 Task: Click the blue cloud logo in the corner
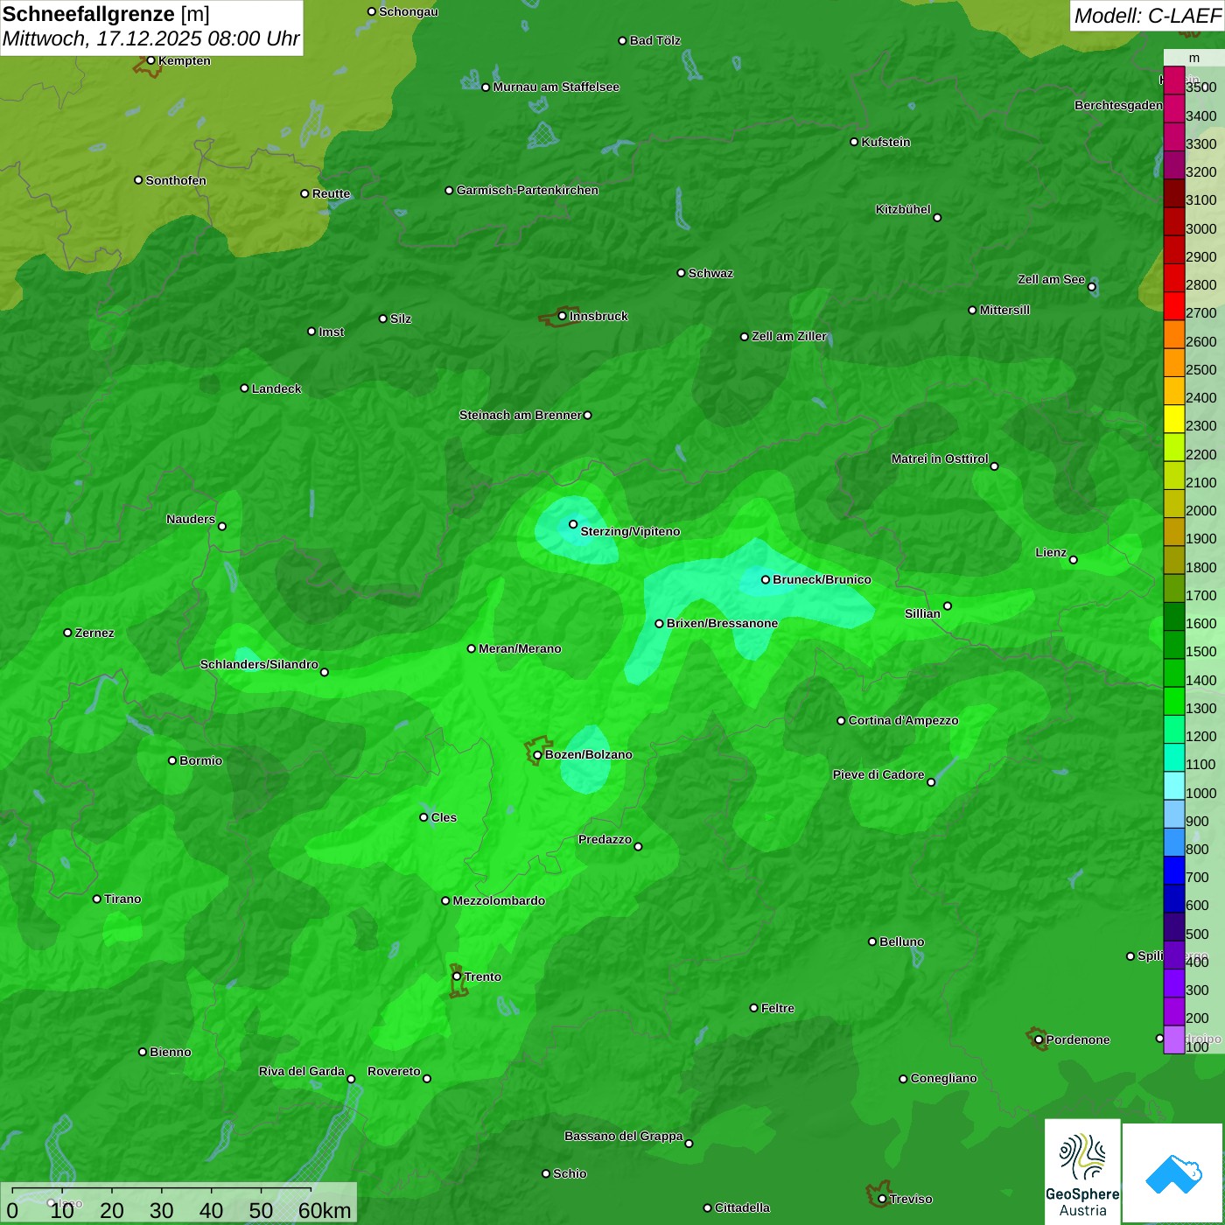pos(1173,1173)
